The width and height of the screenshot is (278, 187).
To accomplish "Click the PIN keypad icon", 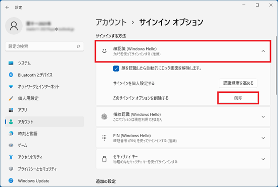I will 105,138.
